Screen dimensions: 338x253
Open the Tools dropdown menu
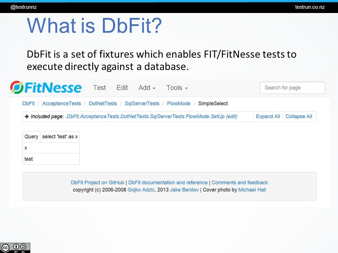pyautogui.click(x=177, y=88)
